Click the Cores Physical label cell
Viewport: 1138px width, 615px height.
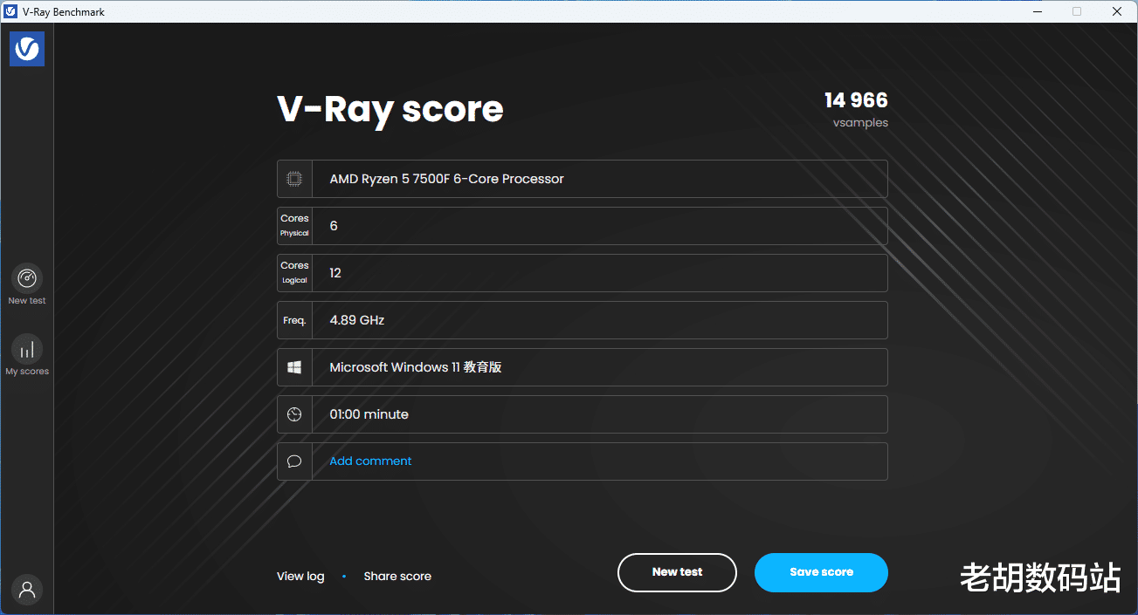[x=294, y=226]
